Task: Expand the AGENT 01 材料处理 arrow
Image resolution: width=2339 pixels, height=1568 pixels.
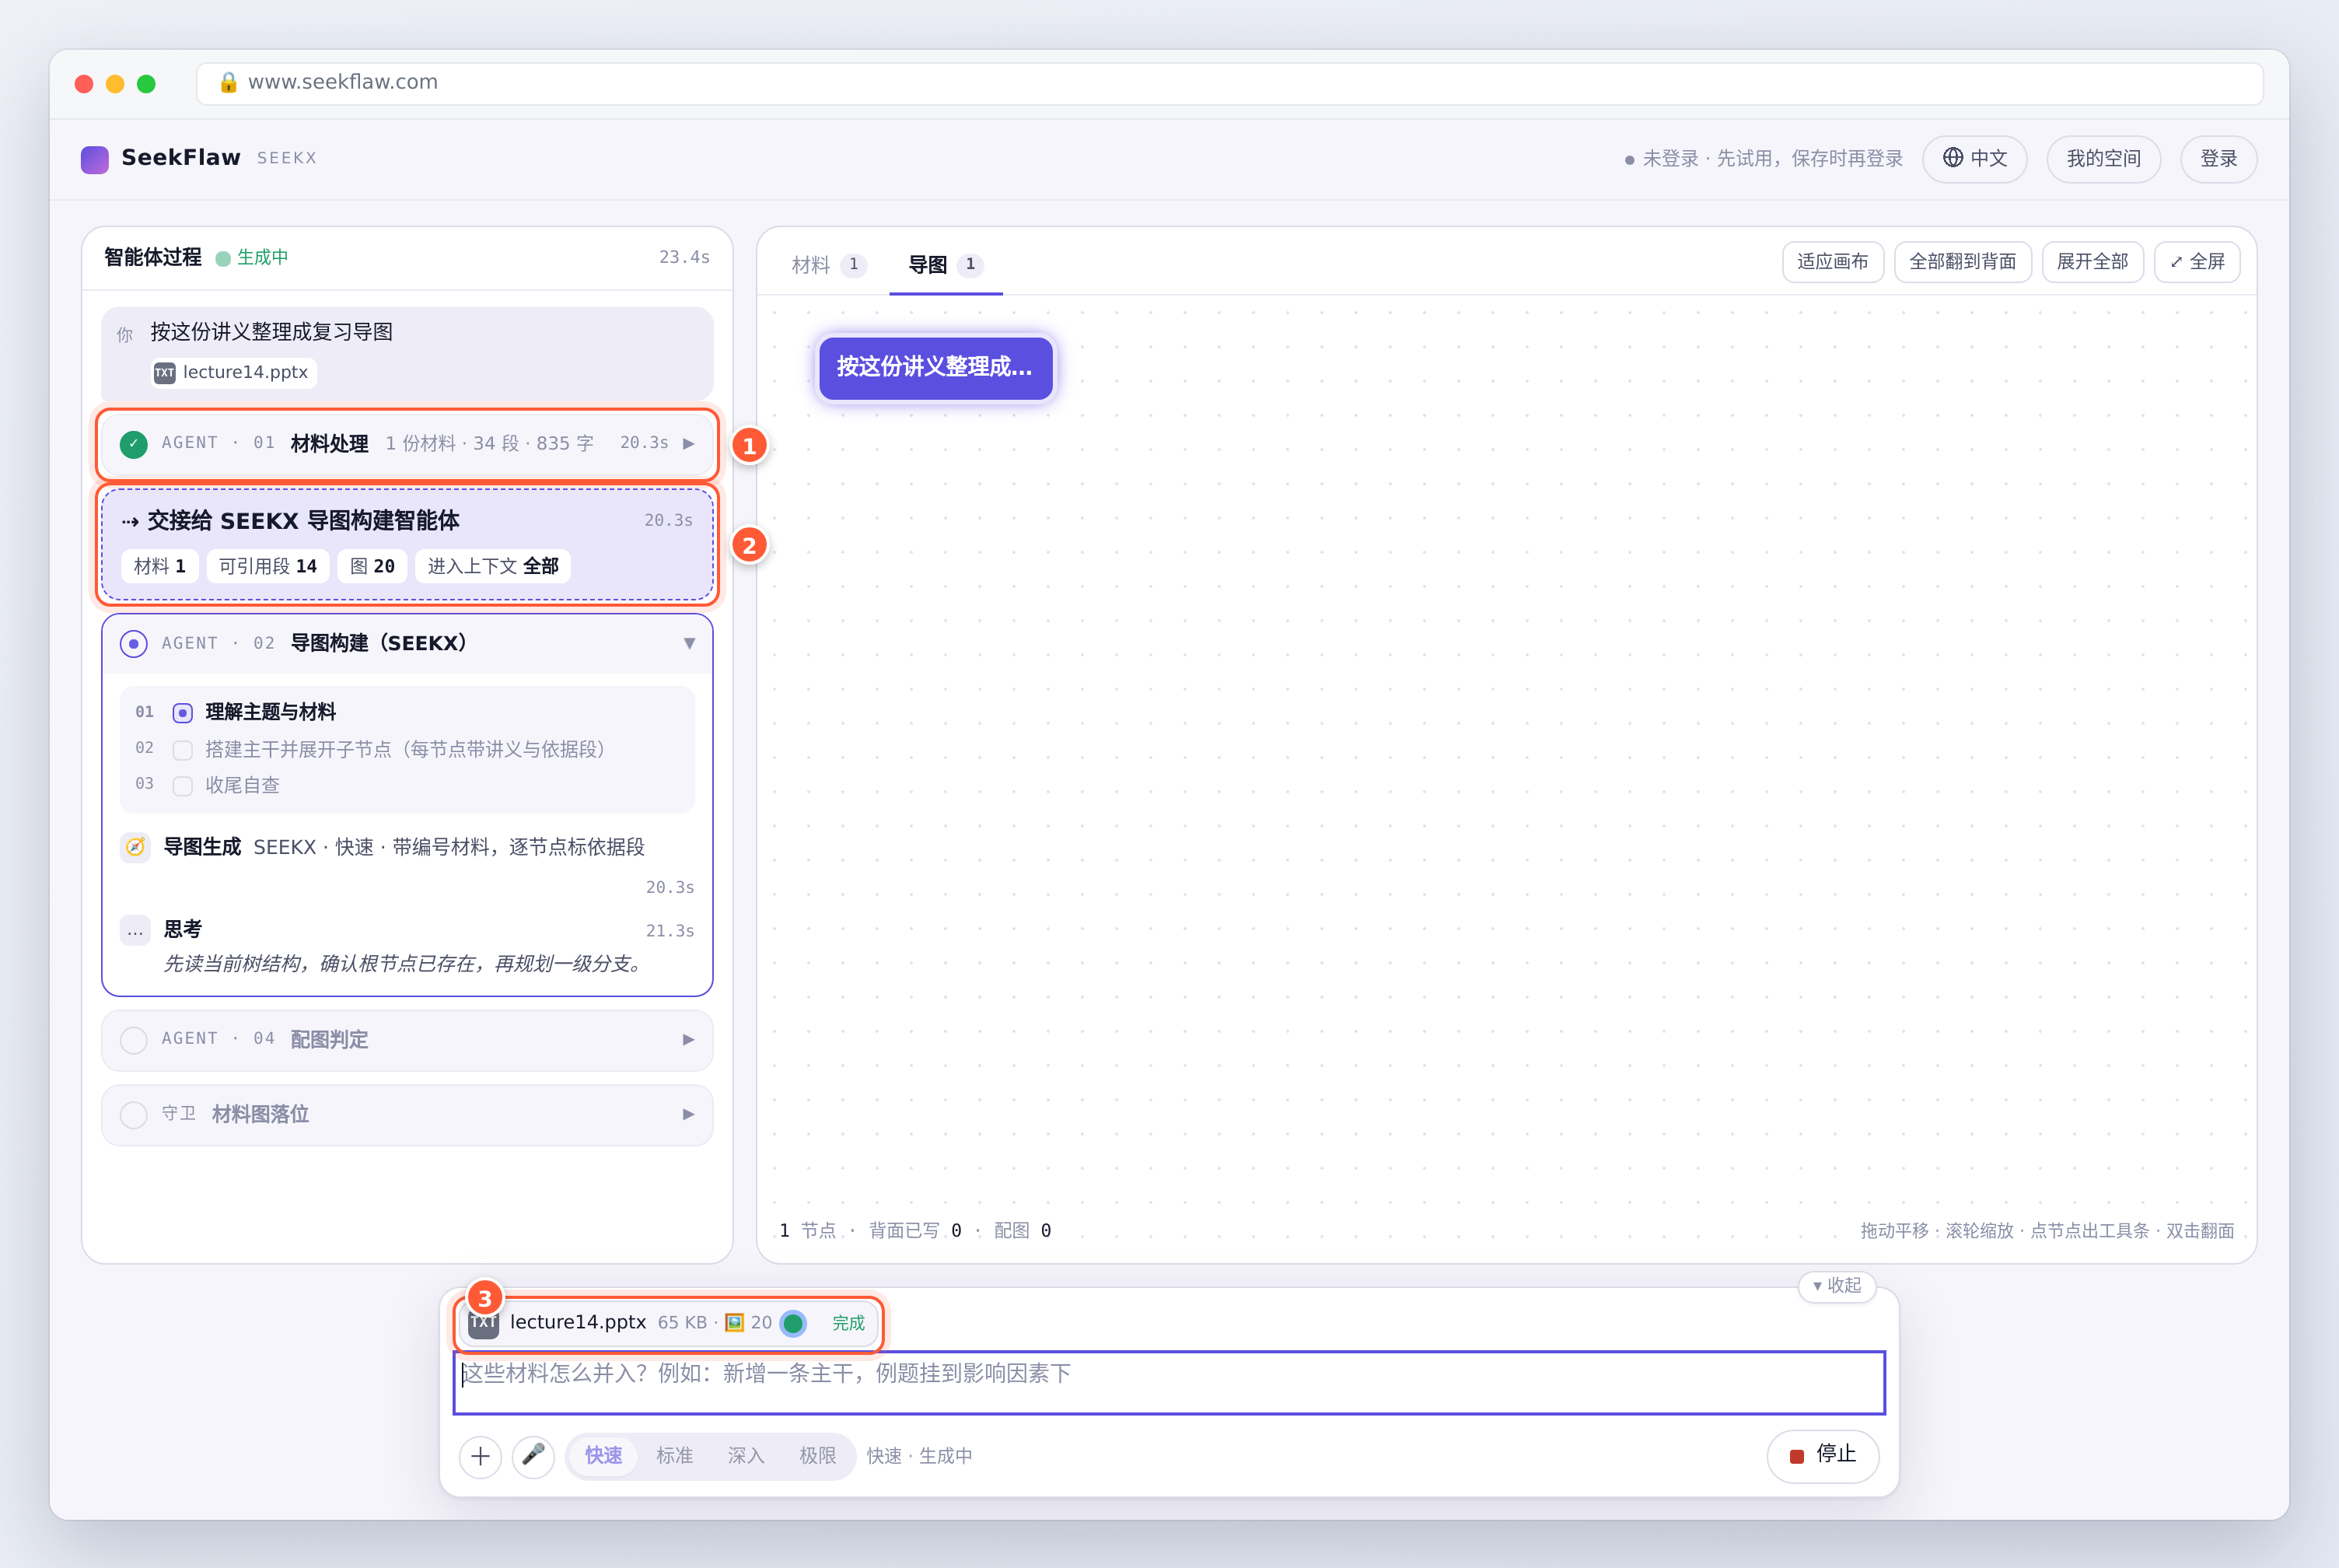Action: 689,443
